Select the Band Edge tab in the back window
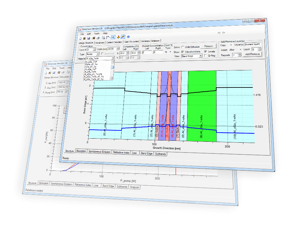Viewport: 291px width, 226px height. (108, 186)
